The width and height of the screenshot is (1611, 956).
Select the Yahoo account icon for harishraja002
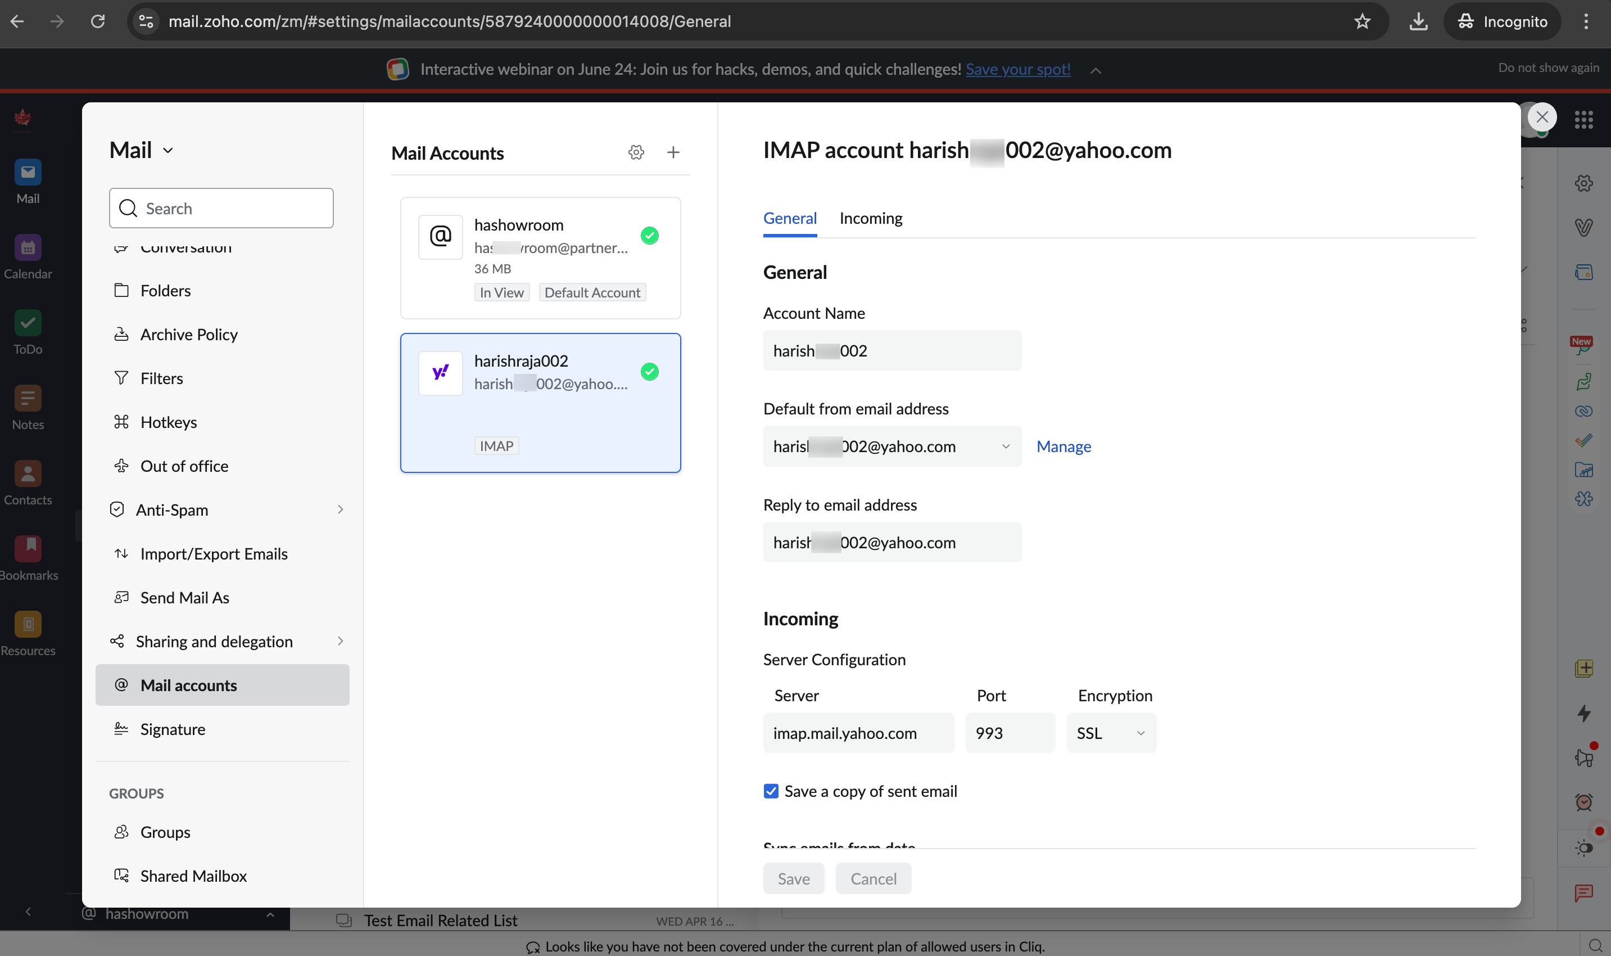[441, 372]
